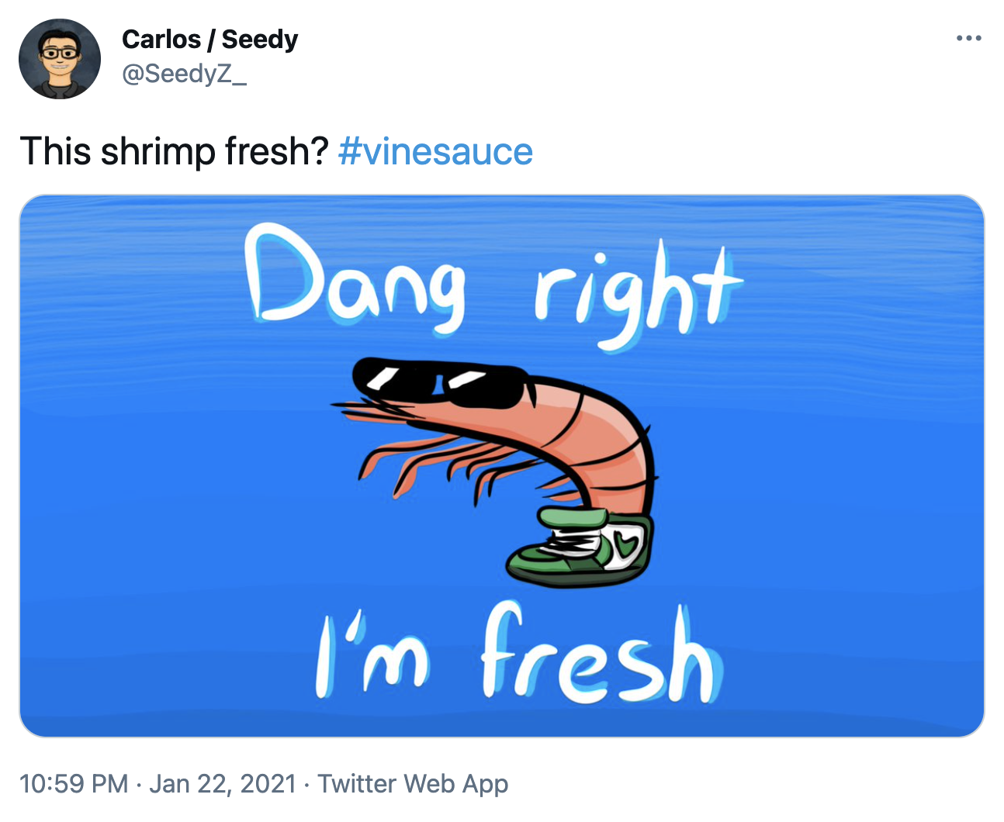Open the #vinesauce hashtag page
1004x822 pixels.
(x=434, y=152)
